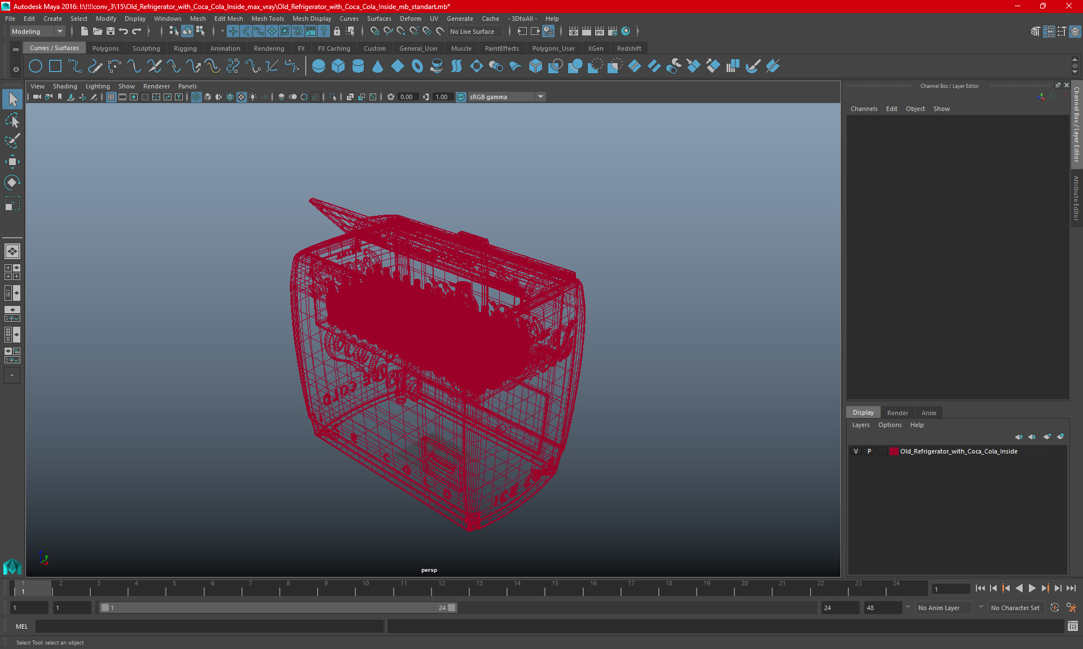This screenshot has width=1083, height=649.
Task: Open the Mesh Tools menu
Action: pos(267,19)
